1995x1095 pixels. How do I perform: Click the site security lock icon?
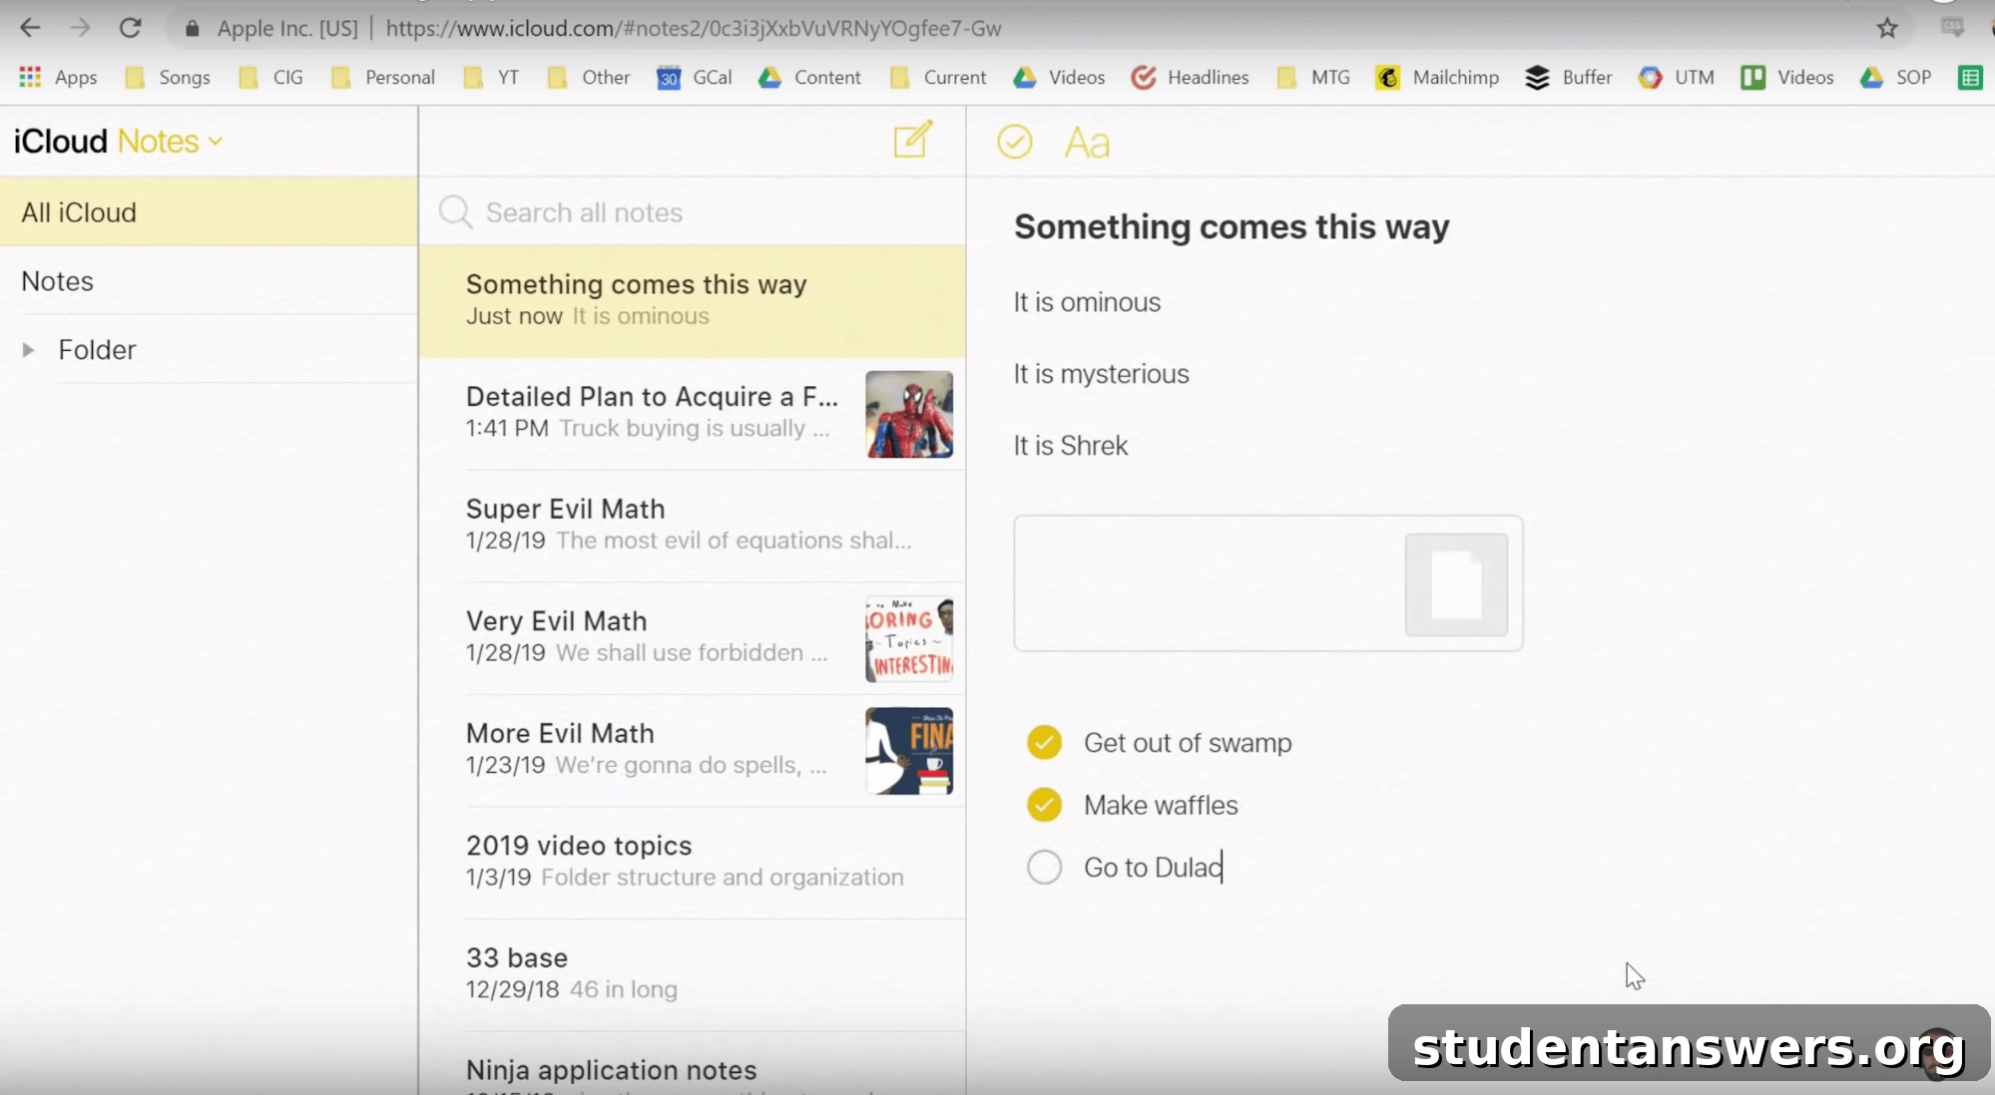[193, 28]
